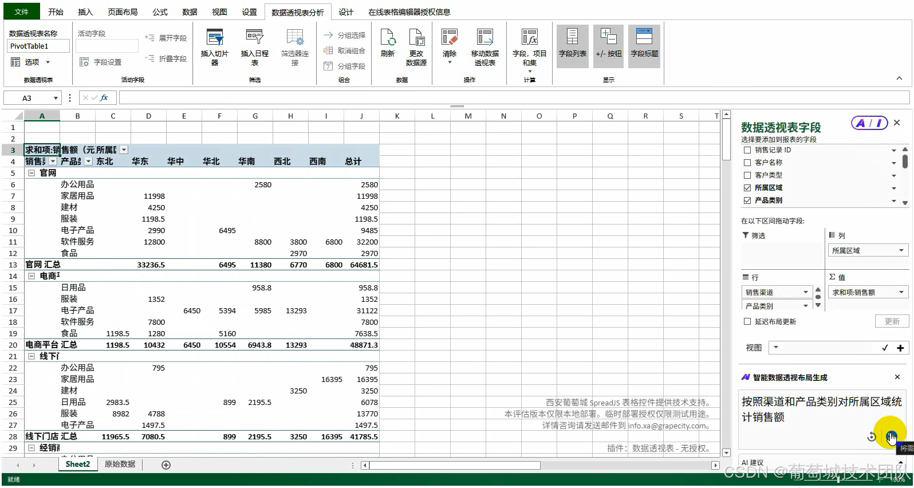Open the File (文件) menu
This screenshot has width=914, height=488.
click(x=21, y=11)
